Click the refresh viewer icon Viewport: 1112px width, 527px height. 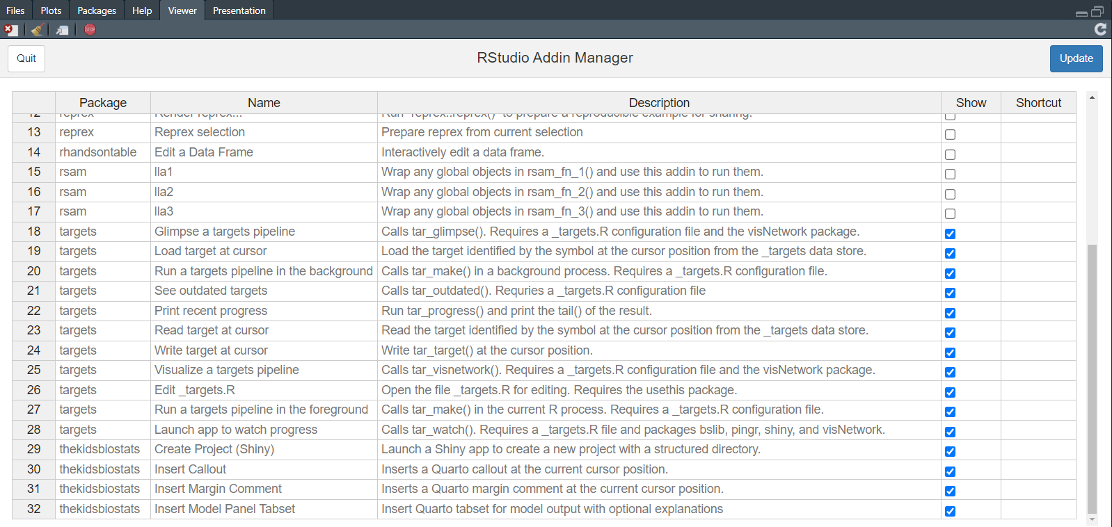point(1100,29)
